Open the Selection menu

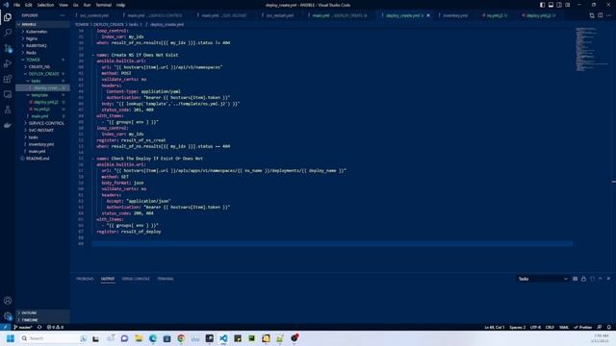click(45, 5)
